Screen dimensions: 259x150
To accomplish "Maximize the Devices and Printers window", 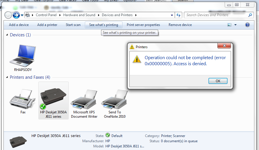I will 237,5.
